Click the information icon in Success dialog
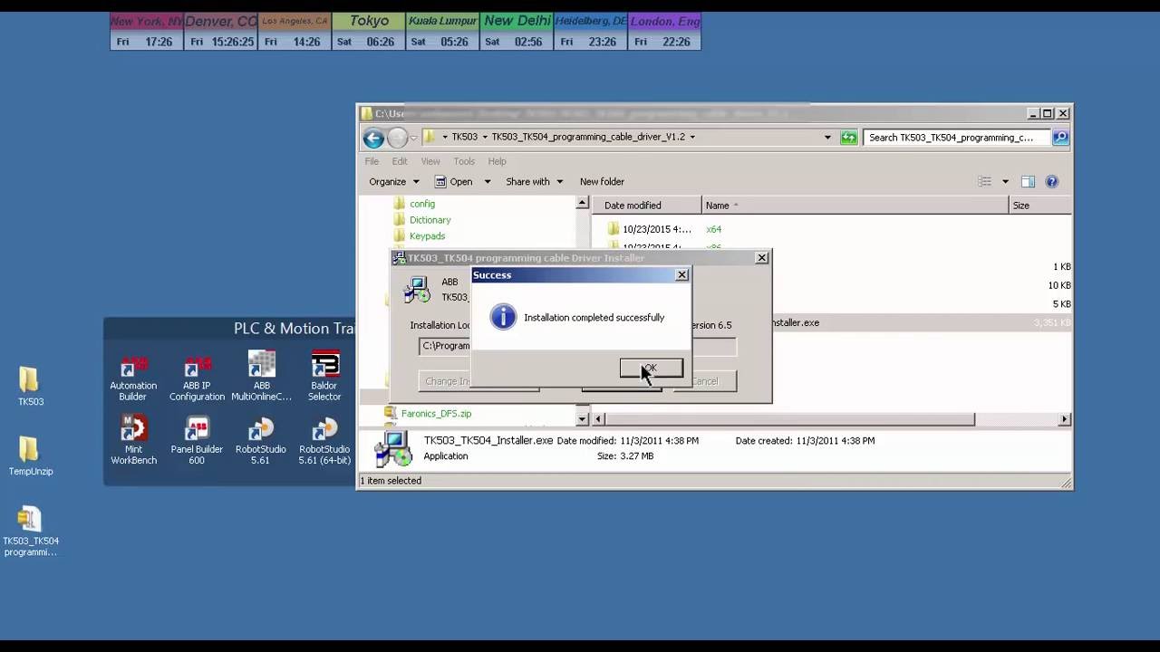 [503, 317]
